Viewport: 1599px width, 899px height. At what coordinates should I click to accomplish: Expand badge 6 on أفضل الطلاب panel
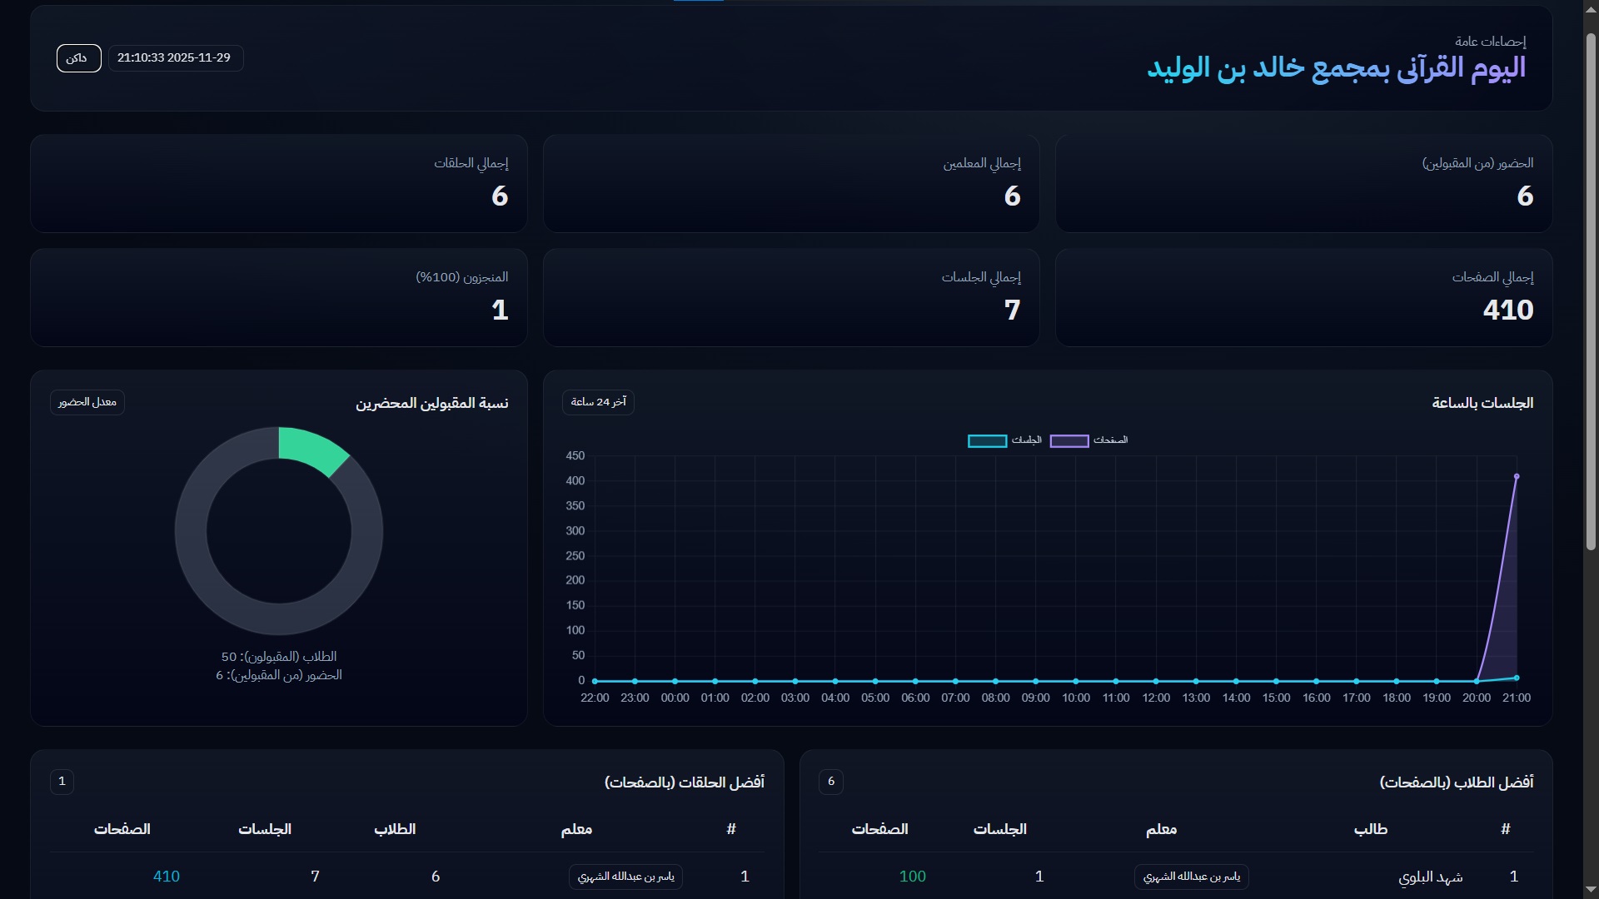pos(831,782)
